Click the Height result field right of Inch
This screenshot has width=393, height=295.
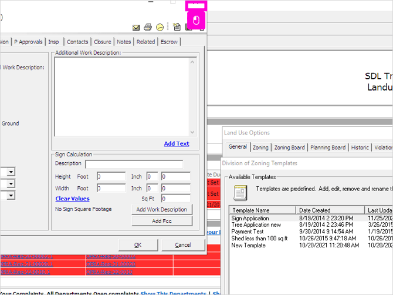(x=176, y=176)
